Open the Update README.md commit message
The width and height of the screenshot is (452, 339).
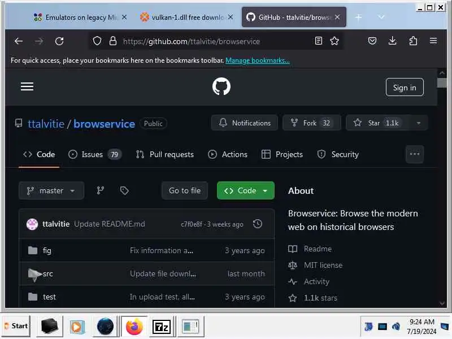(x=110, y=224)
